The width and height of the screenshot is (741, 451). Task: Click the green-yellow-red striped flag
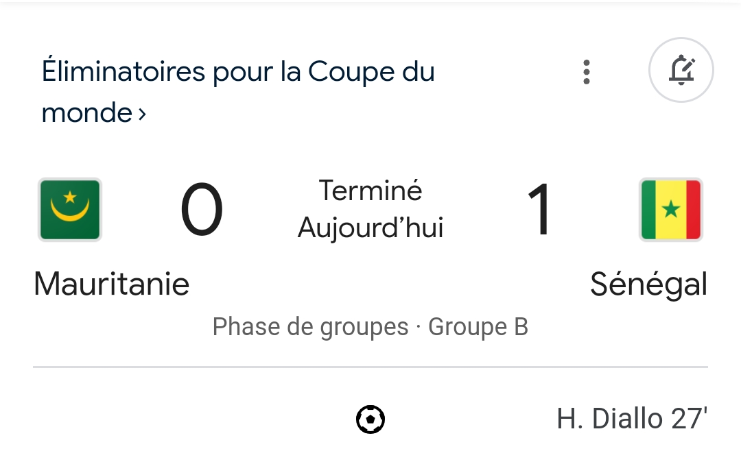coord(671,210)
